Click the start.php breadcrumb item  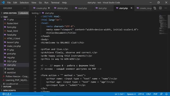48,13
